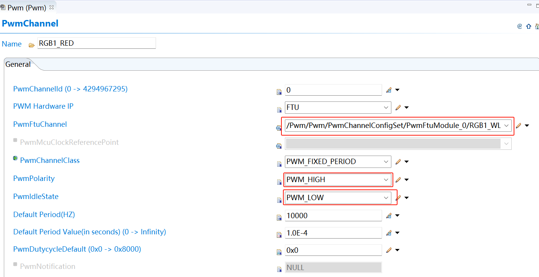Click the pencil icon beside the PwmFtuChannel combo
Screen dimensions: 539x277
pos(519,125)
